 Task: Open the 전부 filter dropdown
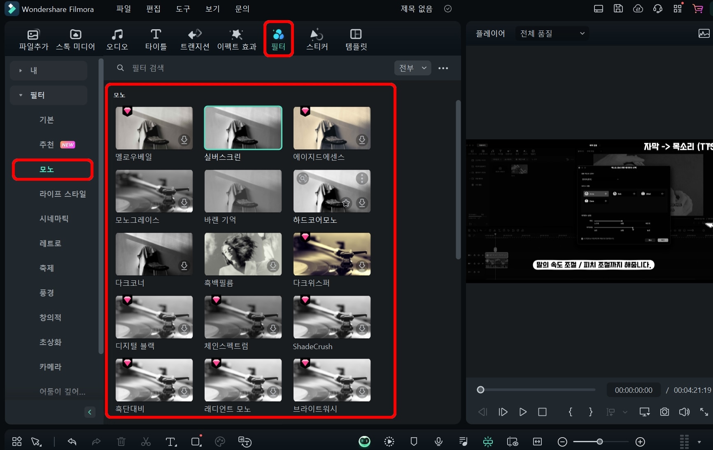(412, 68)
